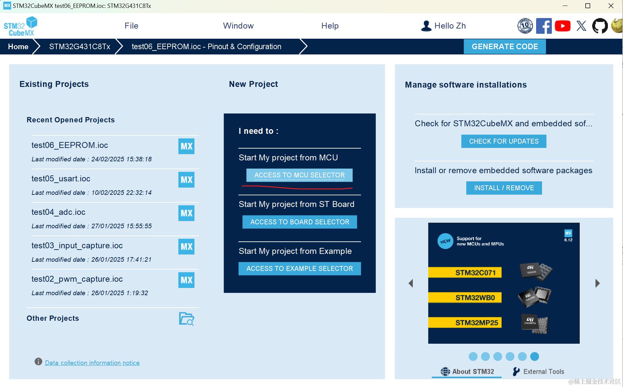Open recent project test03_input_capture.ioc

[77, 246]
